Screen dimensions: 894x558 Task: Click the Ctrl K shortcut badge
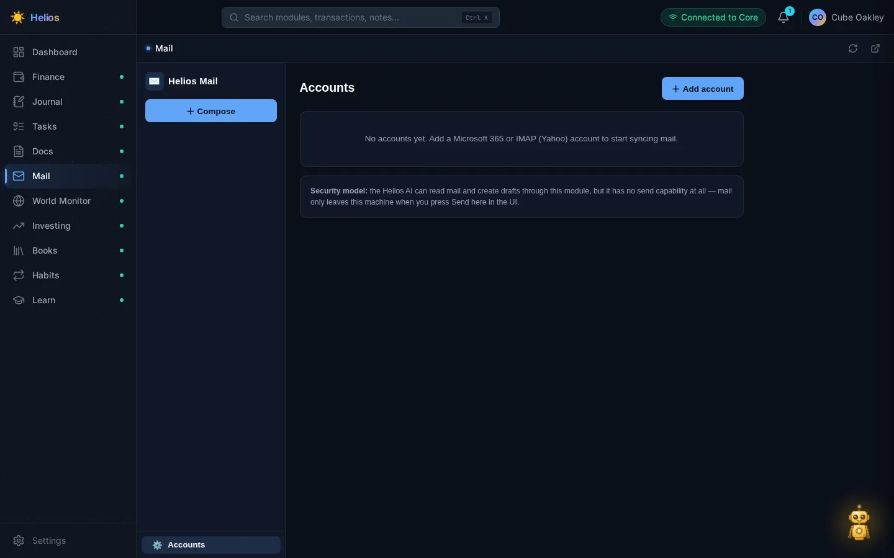click(x=477, y=17)
